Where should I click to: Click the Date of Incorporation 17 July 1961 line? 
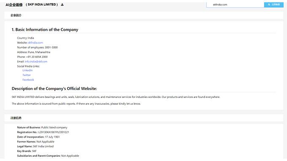pos(38,137)
